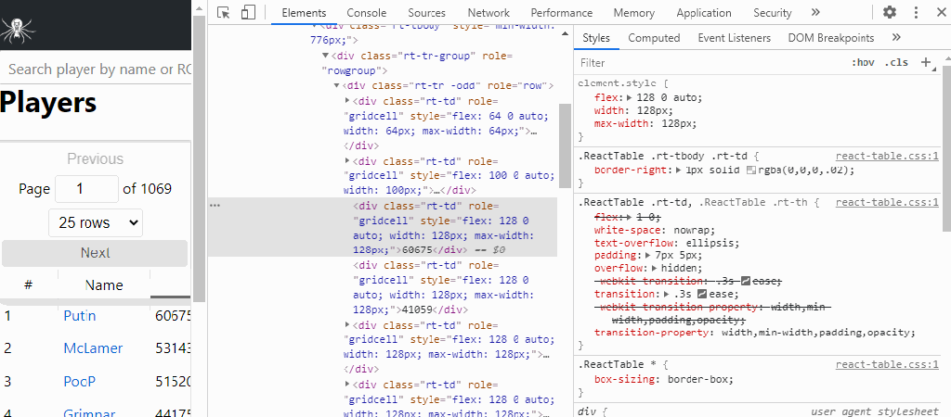Viewport: 951px width, 417px height.
Task: Show more DevTools tabs with chevron
Action: pos(815,13)
